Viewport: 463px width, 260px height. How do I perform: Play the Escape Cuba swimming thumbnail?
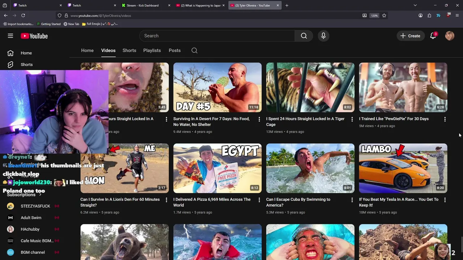click(310, 168)
